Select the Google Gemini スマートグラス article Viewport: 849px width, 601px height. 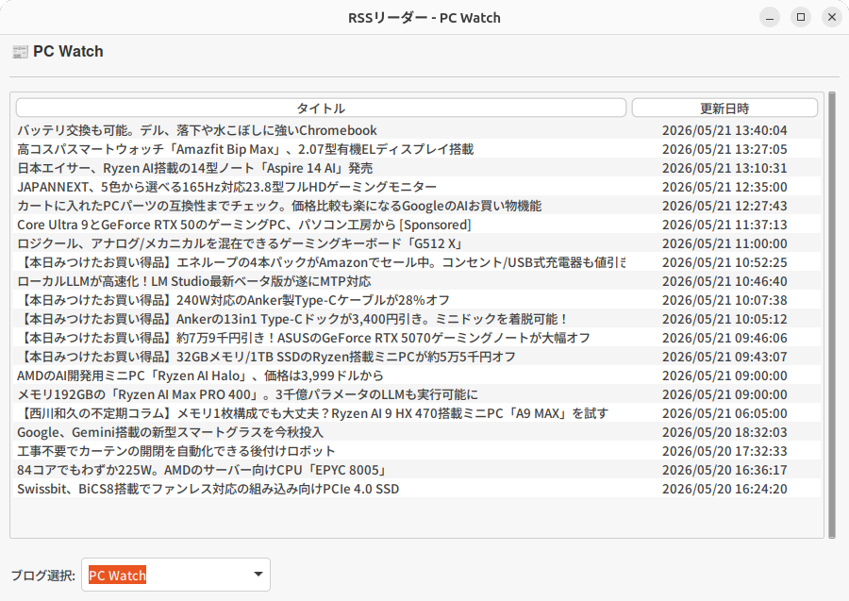[x=417, y=432]
